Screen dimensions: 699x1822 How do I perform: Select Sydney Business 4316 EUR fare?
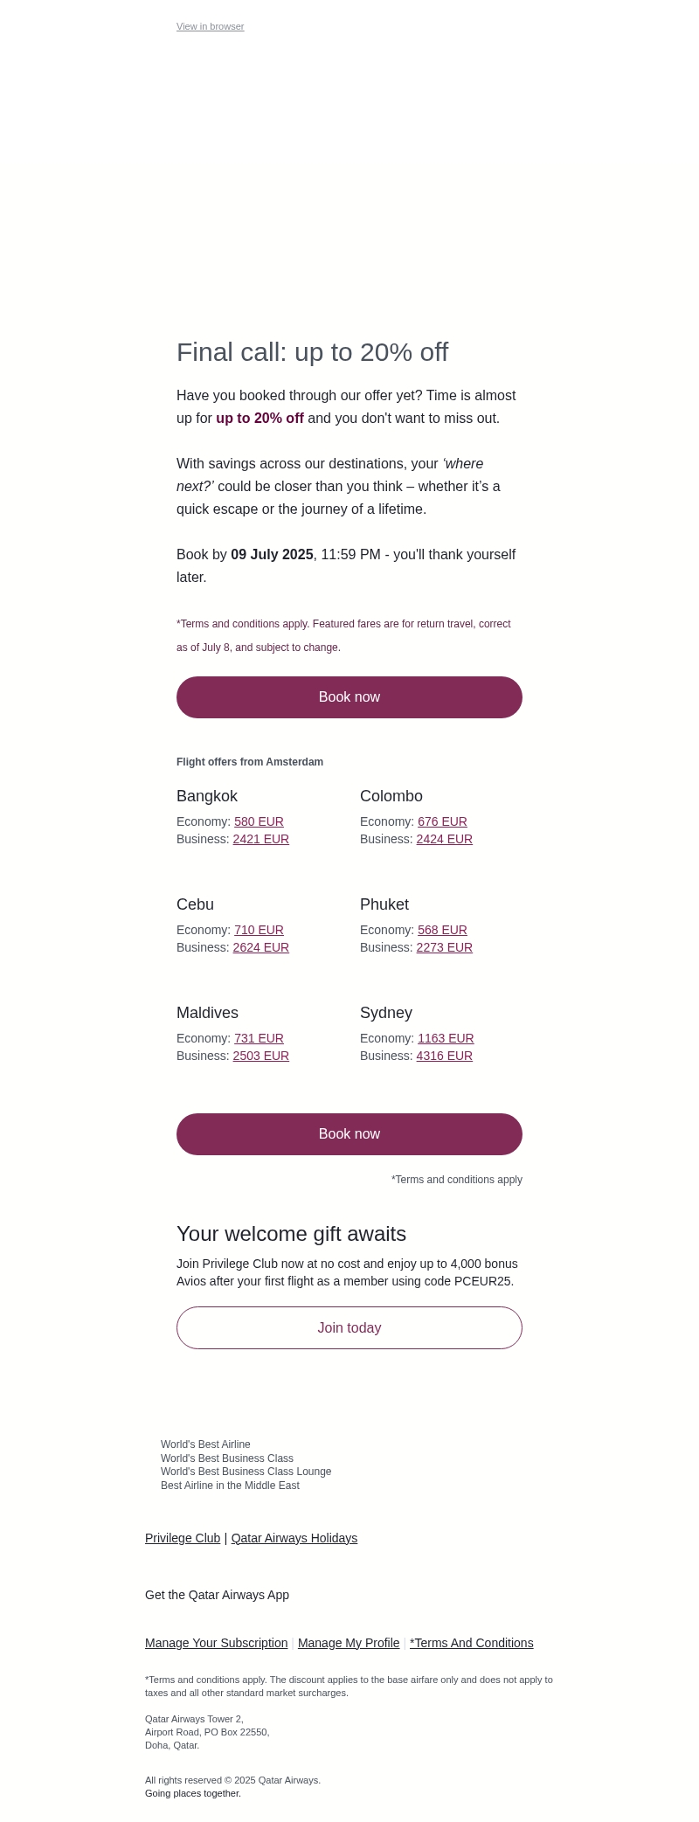coord(444,1056)
